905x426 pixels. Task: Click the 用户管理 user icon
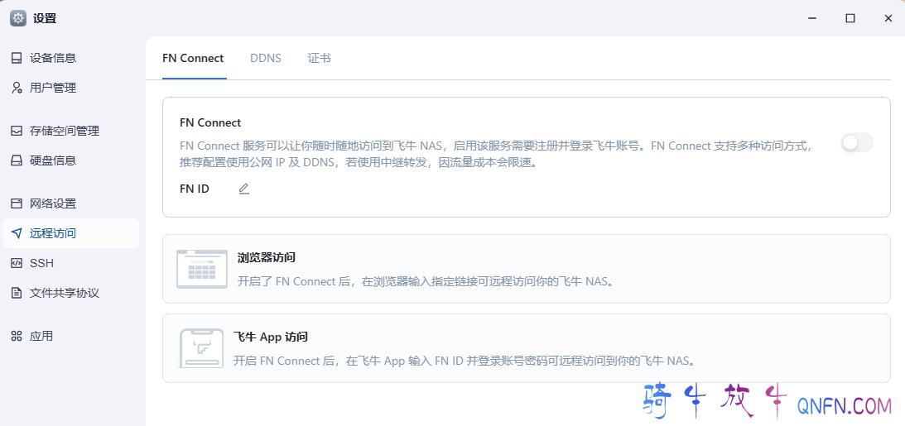(17, 88)
